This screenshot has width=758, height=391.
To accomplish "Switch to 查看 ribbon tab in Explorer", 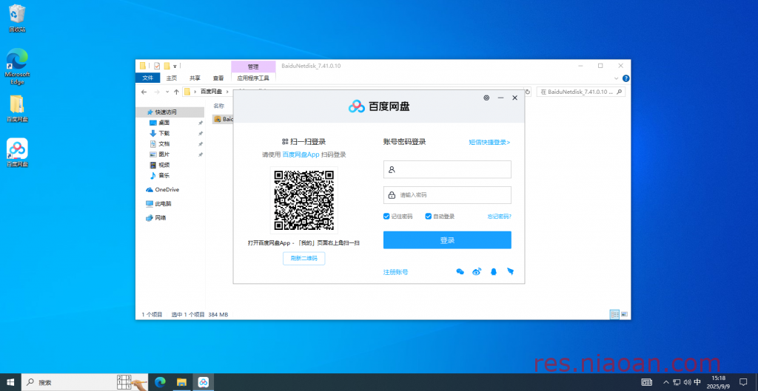I will [x=218, y=78].
